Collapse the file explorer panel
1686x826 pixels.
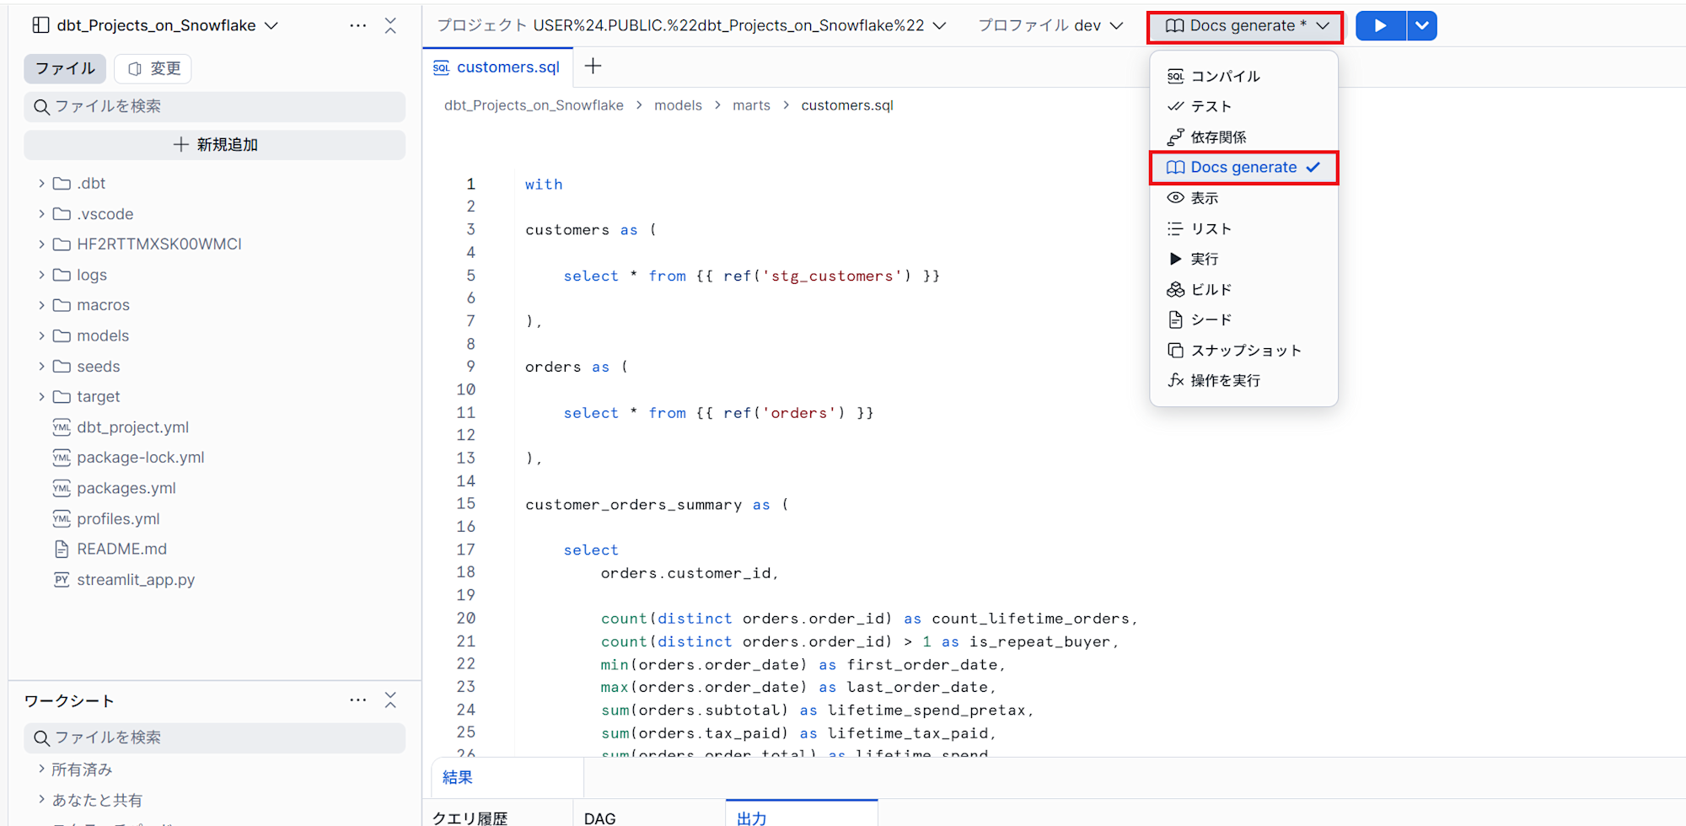[x=390, y=25]
